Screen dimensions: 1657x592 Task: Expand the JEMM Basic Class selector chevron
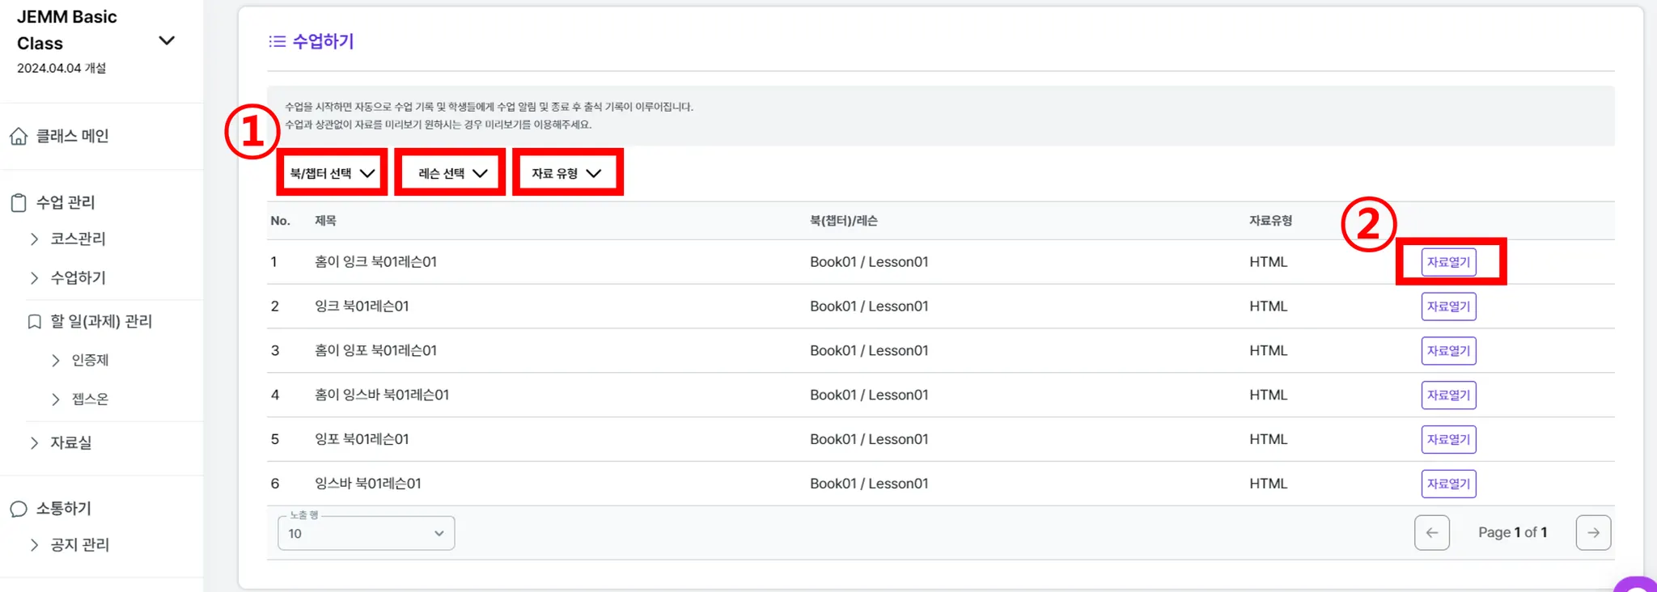pyautogui.click(x=167, y=40)
